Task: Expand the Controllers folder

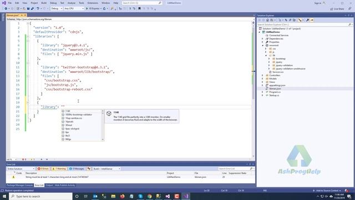Action: pos(262,76)
